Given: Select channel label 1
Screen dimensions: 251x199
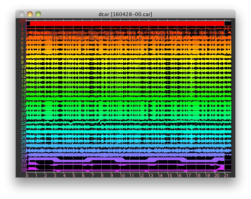Looking at the screenshot, I should tap(22, 25).
